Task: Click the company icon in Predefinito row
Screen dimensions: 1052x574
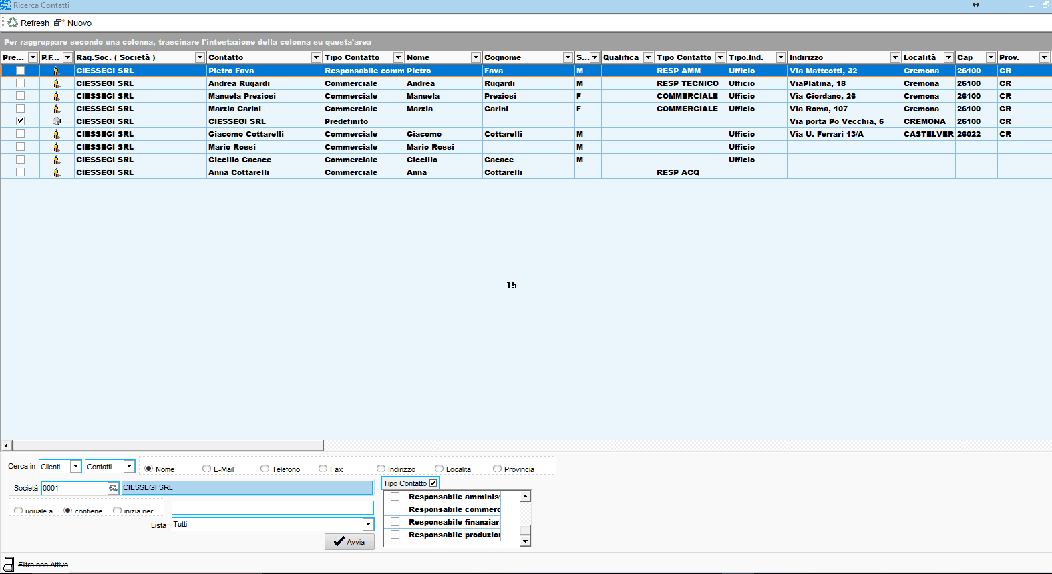Action: (57, 121)
